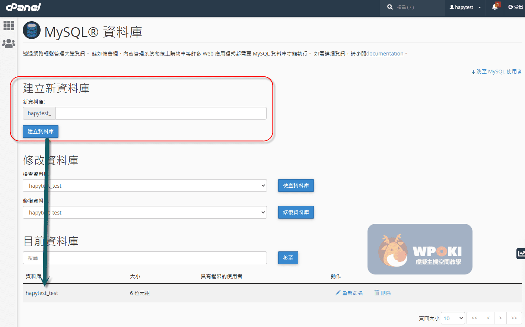Go to previous page with < button
Viewport: 525px width, 327px height.
click(x=488, y=318)
